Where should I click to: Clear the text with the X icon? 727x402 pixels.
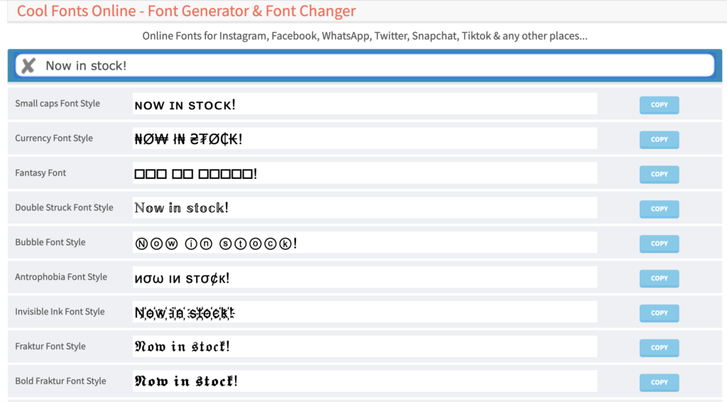28,66
